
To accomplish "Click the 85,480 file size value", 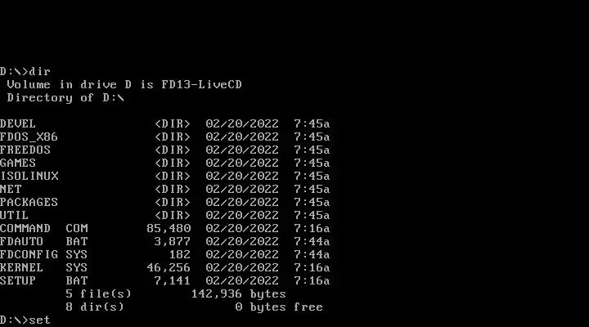I will (169, 229).
